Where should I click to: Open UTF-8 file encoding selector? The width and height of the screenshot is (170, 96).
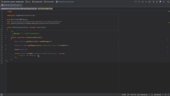[x=133, y=95]
